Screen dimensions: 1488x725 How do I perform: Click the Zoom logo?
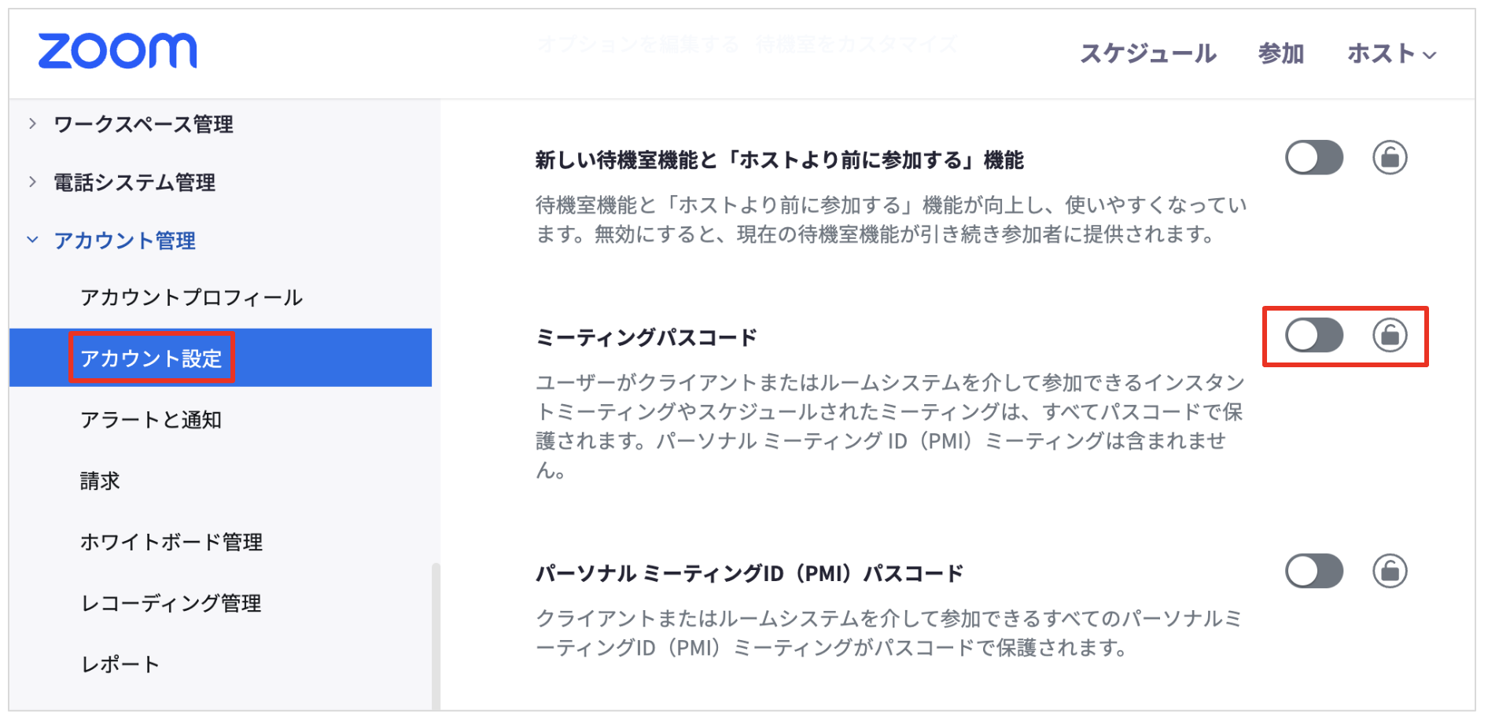pos(117,51)
